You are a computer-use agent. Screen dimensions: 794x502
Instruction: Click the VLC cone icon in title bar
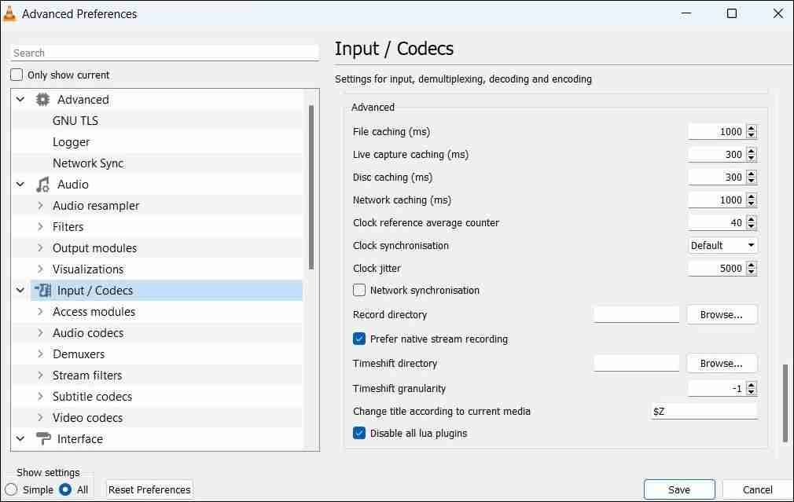10,13
